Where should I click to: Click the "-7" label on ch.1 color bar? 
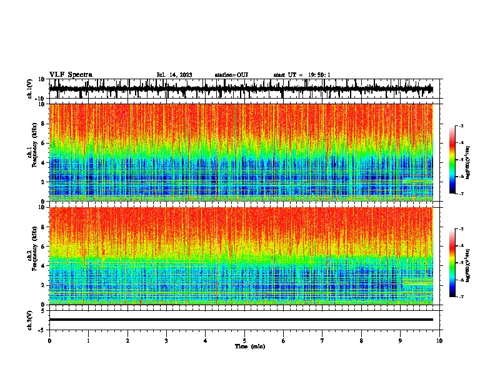(x=461, y=193)
